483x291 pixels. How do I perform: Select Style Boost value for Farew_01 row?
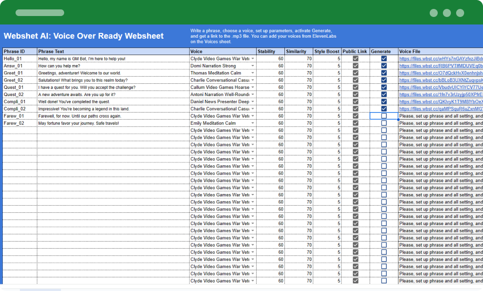click(327, 116)
